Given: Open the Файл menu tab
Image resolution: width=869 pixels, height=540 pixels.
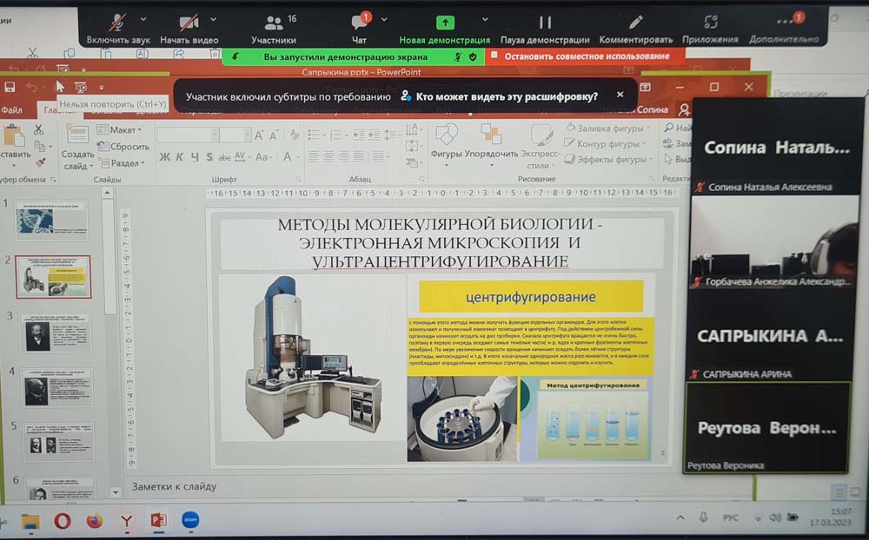Looking at the screenshot, I should pos(12,110).
